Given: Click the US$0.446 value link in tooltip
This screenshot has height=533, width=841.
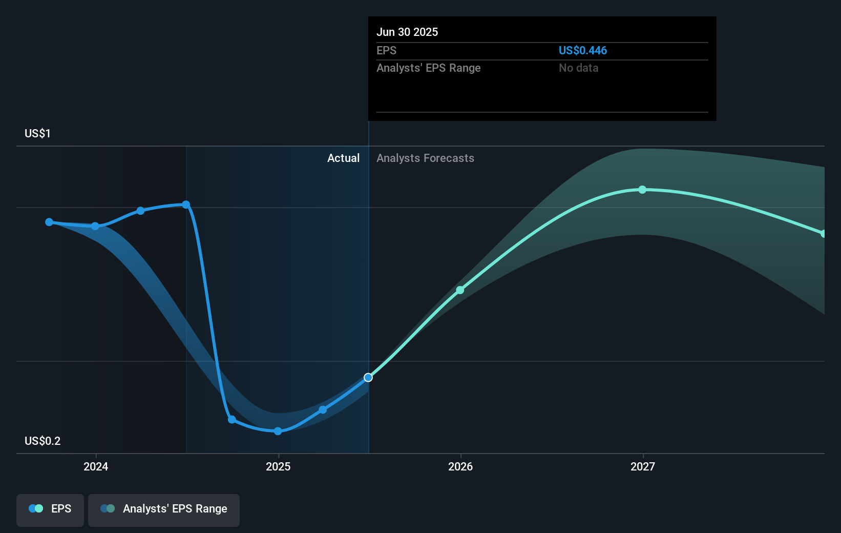Looking at the screenshot, I should (583, 50).
